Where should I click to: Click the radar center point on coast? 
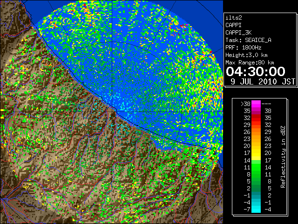[x=113, y=111]
